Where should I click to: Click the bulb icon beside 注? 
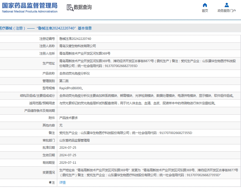[x=50, y=183]
